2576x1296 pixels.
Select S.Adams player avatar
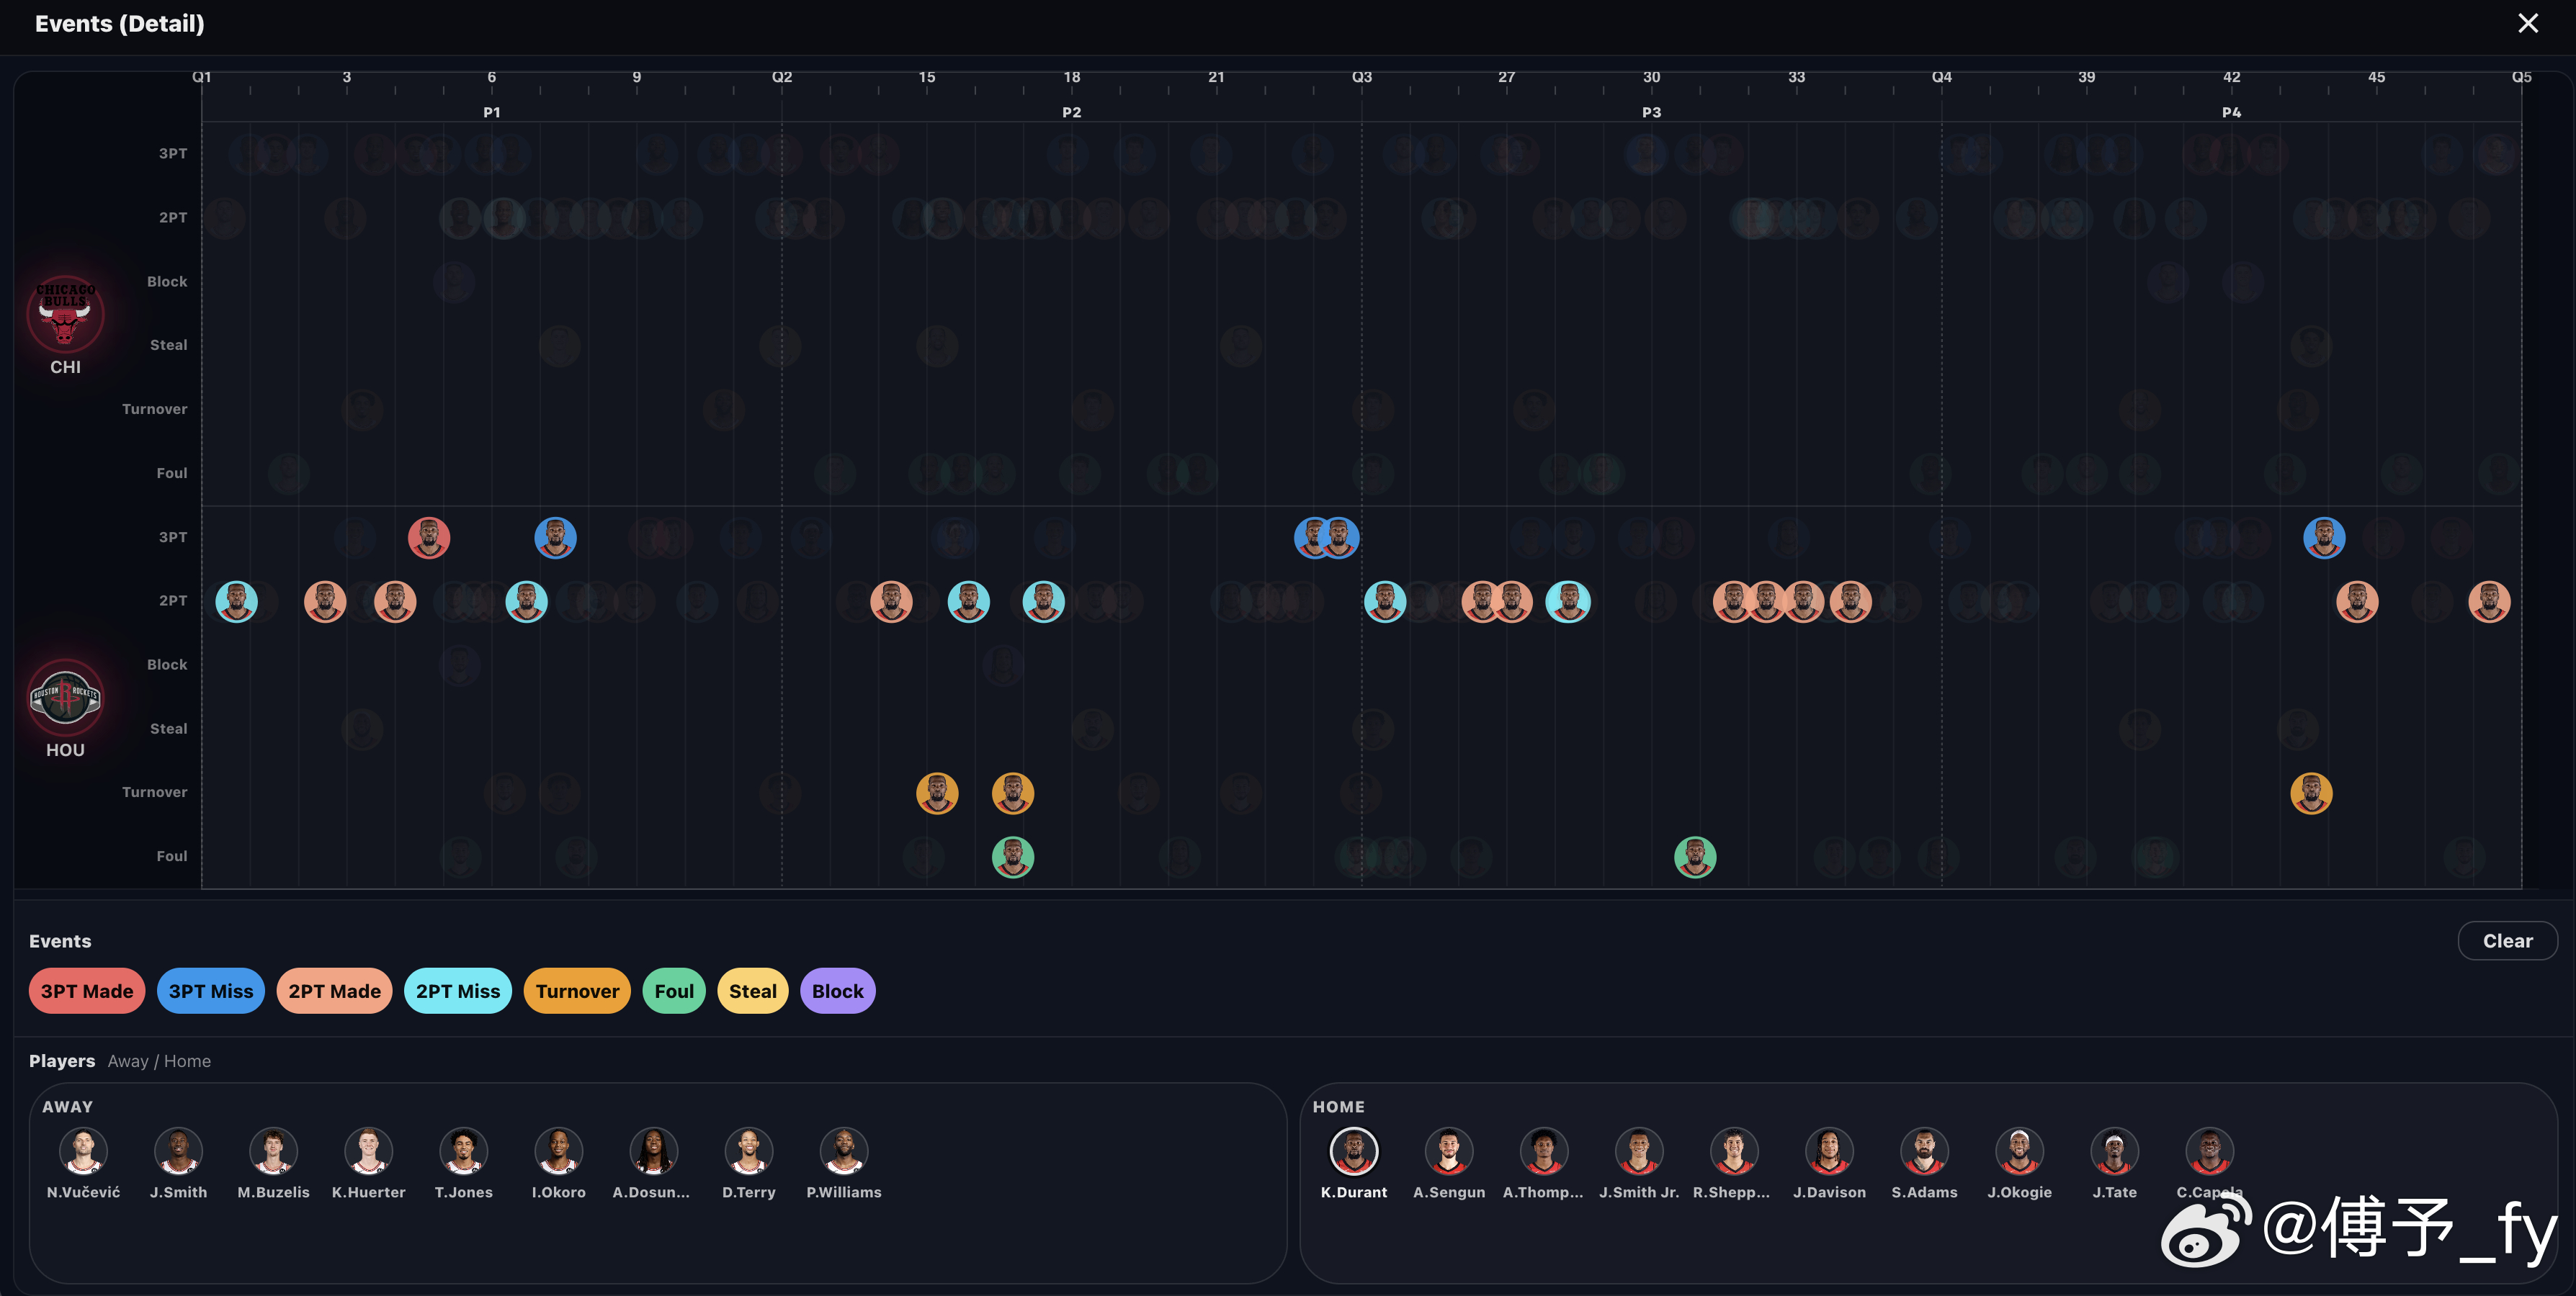click(1924, 1151)
